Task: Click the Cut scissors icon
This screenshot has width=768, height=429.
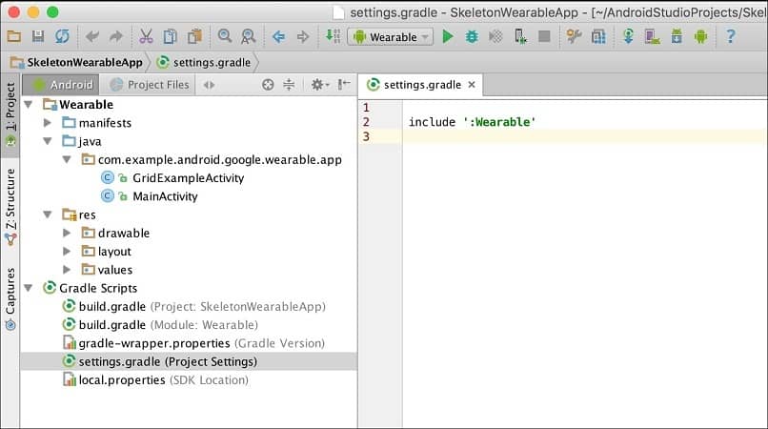Action: pyautogui.click(x=146, y=36)
